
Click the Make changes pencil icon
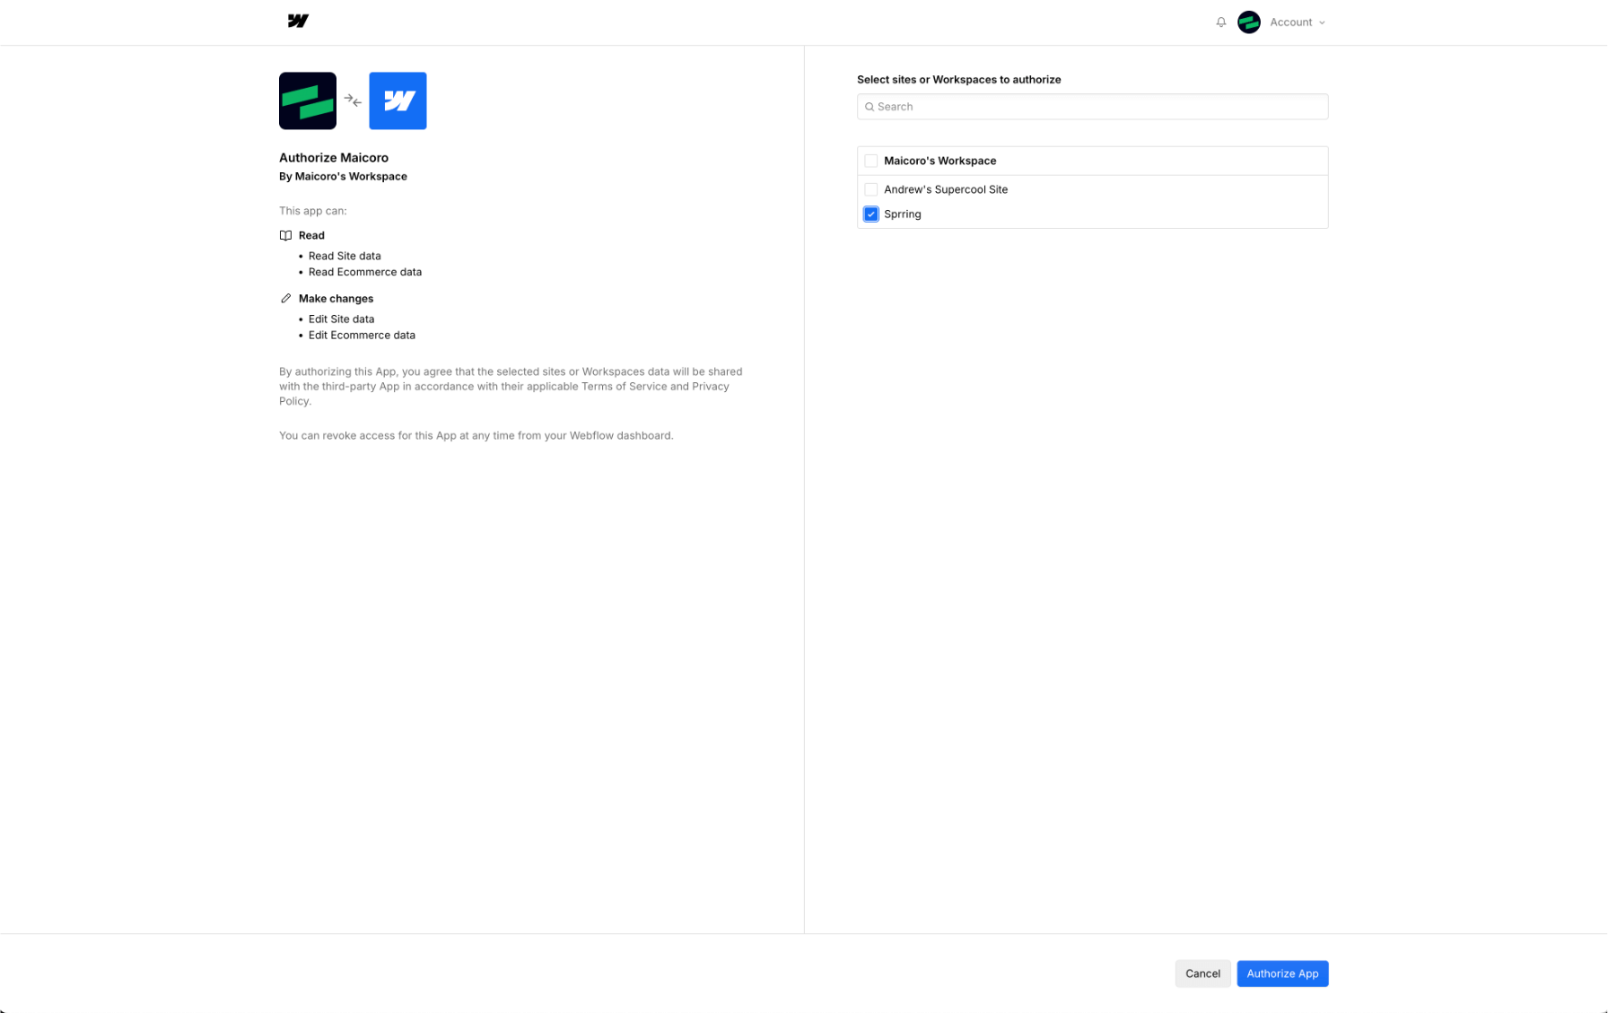[x=285, y=298]
